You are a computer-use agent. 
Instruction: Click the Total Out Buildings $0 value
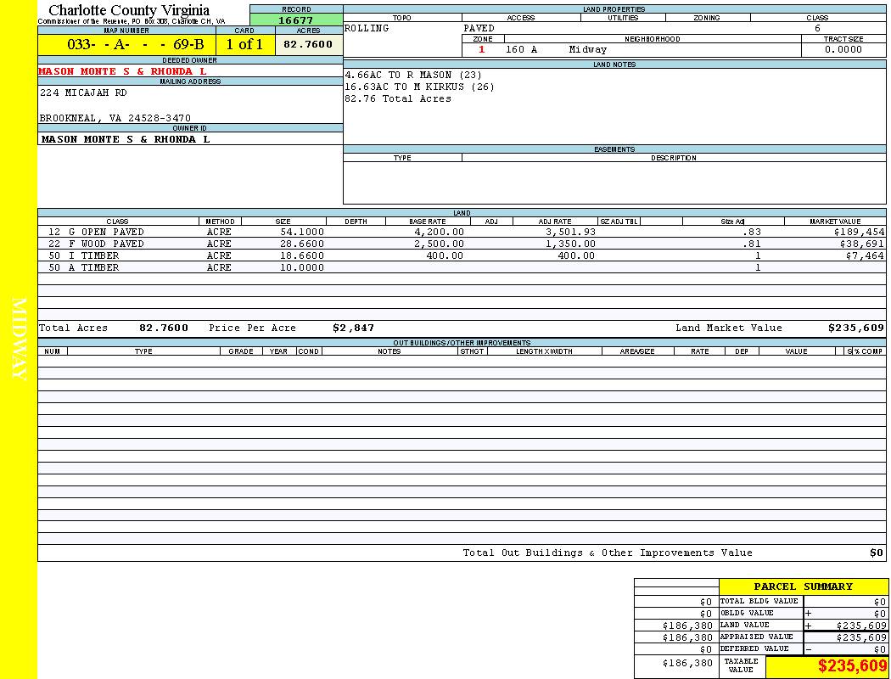coord(876,553)
